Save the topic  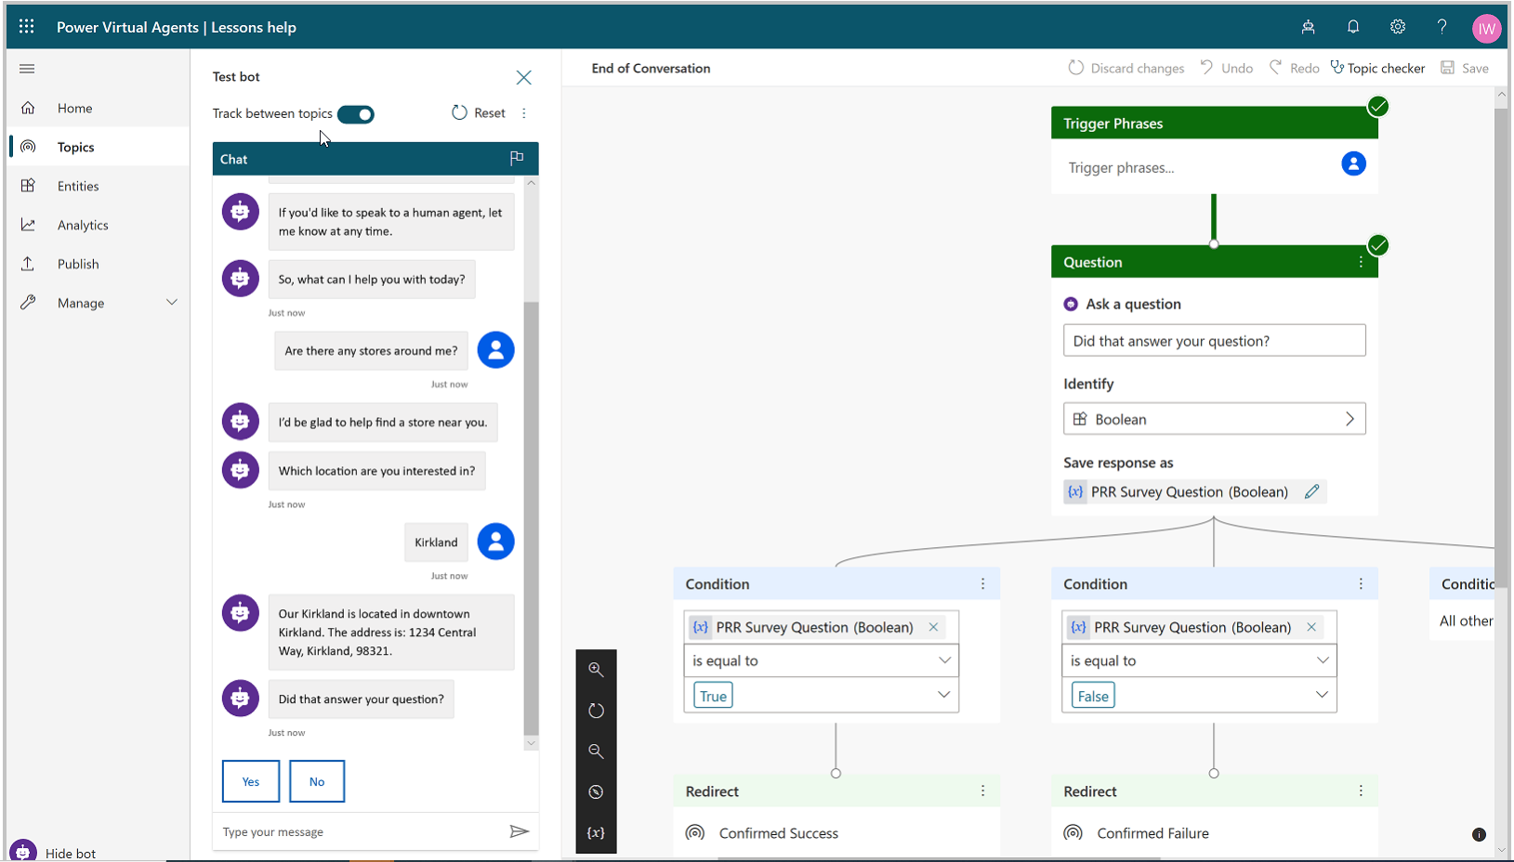click(1465, 68)
